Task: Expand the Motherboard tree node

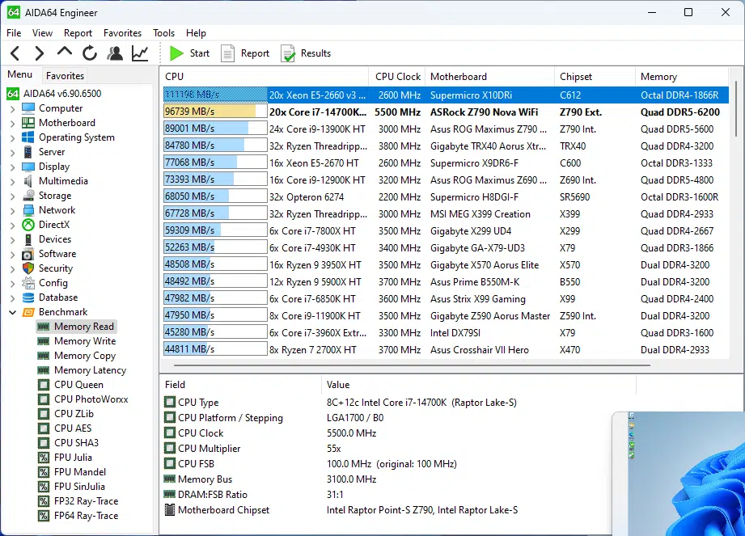Action: tap(12, 123)
